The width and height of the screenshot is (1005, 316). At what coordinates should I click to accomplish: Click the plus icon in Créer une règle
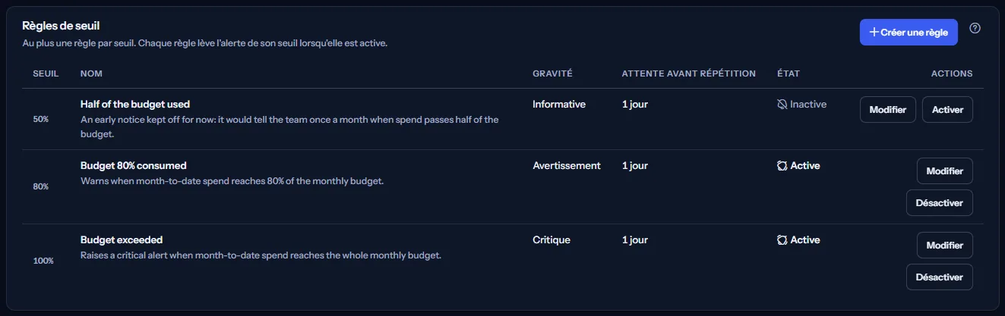(874, 33)
